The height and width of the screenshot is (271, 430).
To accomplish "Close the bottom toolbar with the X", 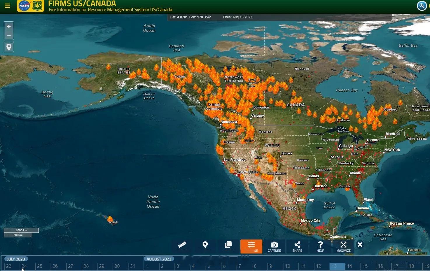I will 360,245.
